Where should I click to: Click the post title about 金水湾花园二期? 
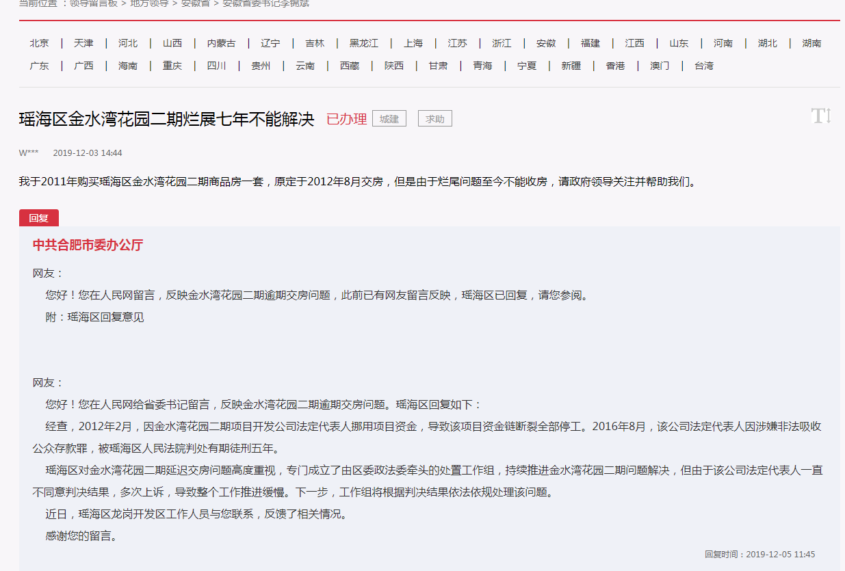166,119
